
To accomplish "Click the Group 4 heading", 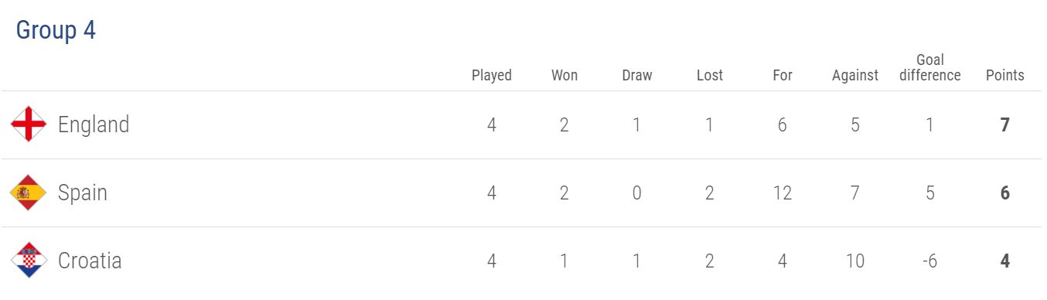I will point(56,30).
